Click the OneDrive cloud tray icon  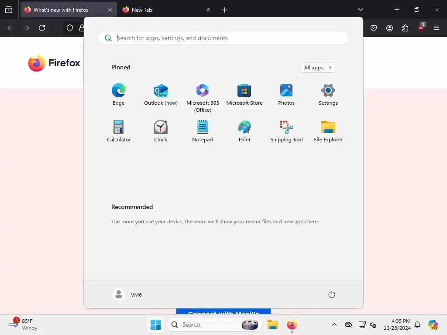[x=348, y=325]
